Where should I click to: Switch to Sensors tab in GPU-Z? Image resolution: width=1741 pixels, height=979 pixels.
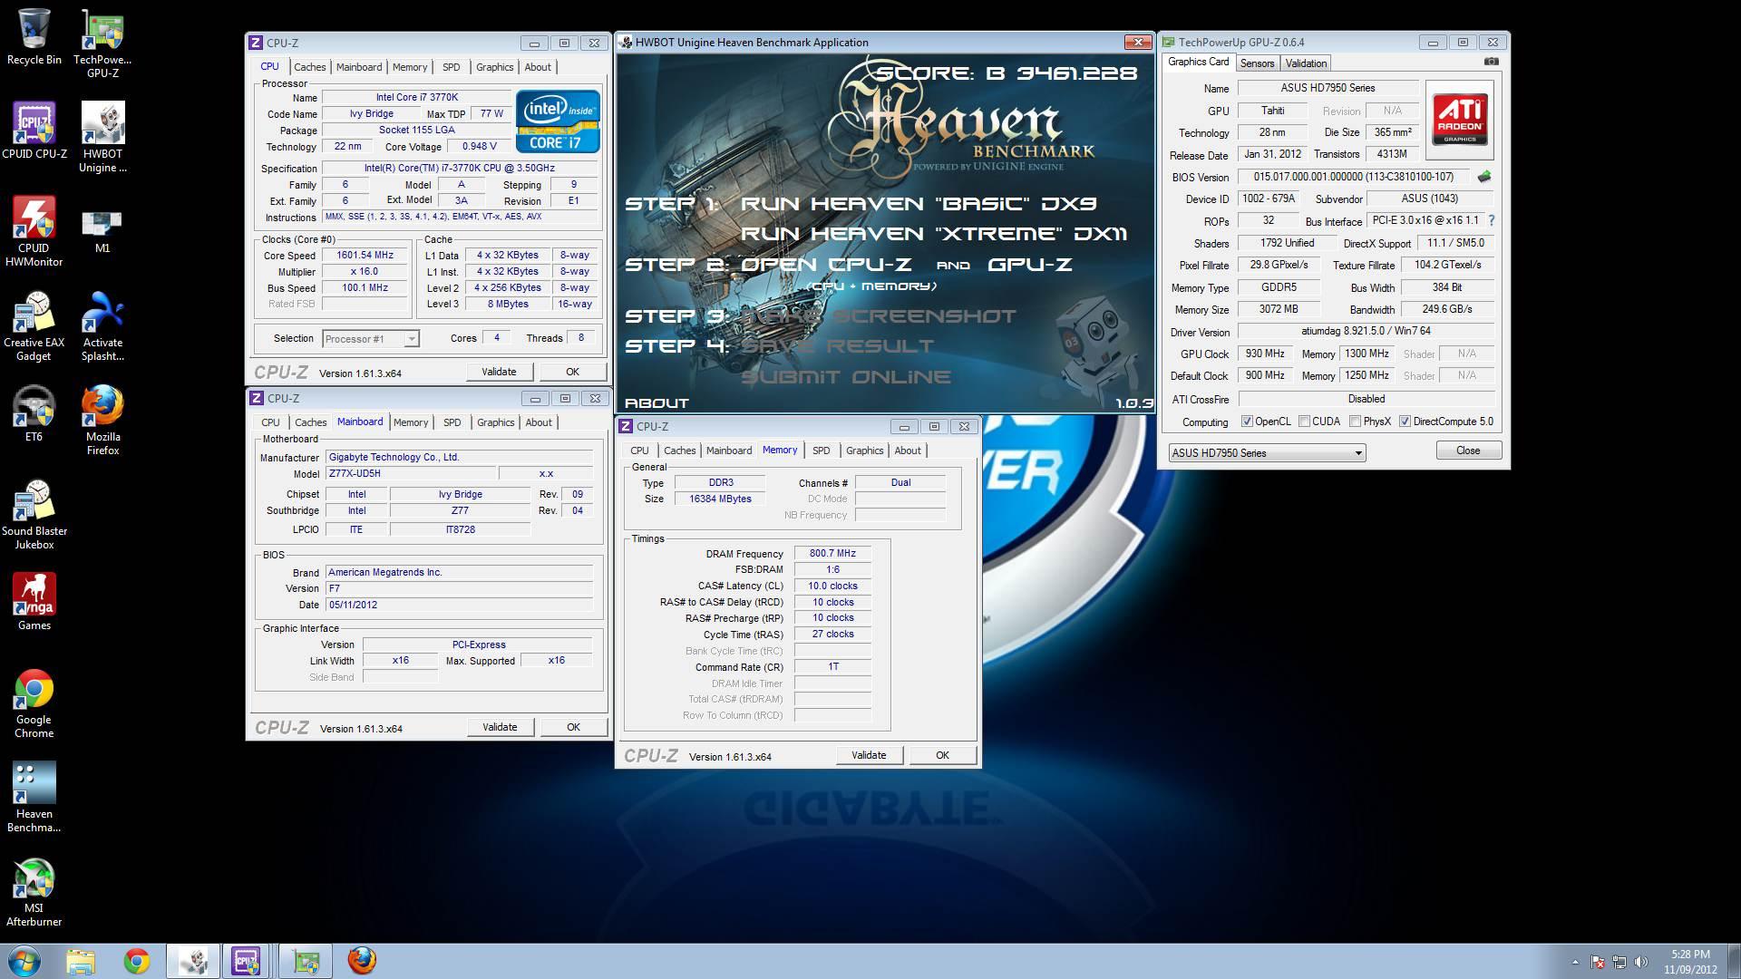click(1257, 63)
